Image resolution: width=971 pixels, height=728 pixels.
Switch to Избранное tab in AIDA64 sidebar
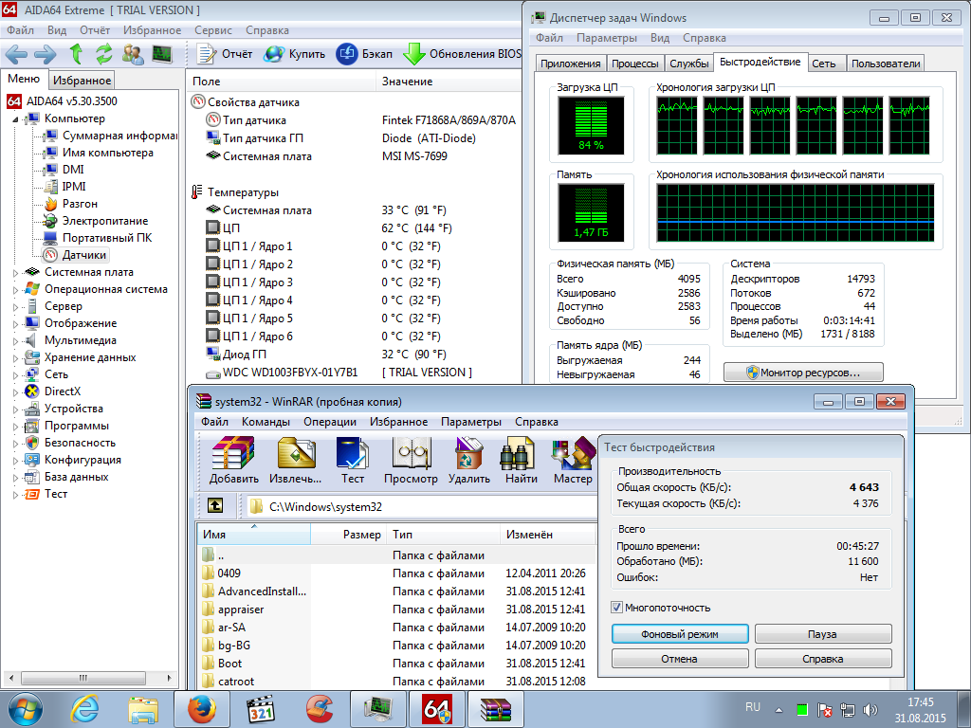(x=82, y=80)
